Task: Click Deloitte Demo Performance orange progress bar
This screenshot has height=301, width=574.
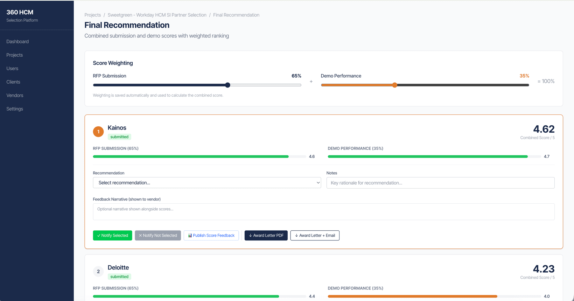Action: point(412,296)
